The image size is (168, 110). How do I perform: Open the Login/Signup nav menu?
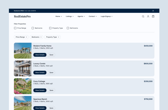tap(107, 16)
